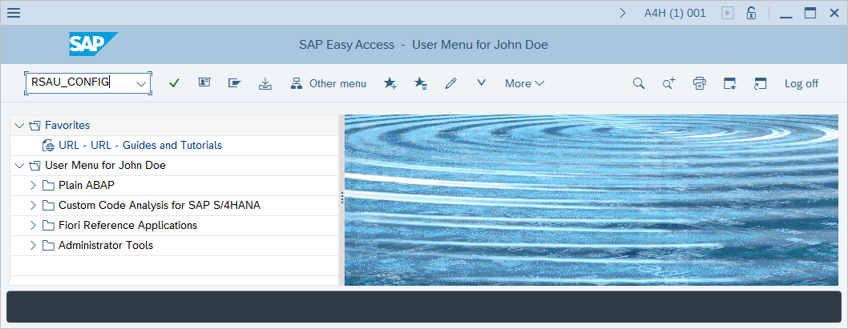This screenshot has width=848, height=329.
Task: Click the lock icon in title bar
Action: (751, 13)
